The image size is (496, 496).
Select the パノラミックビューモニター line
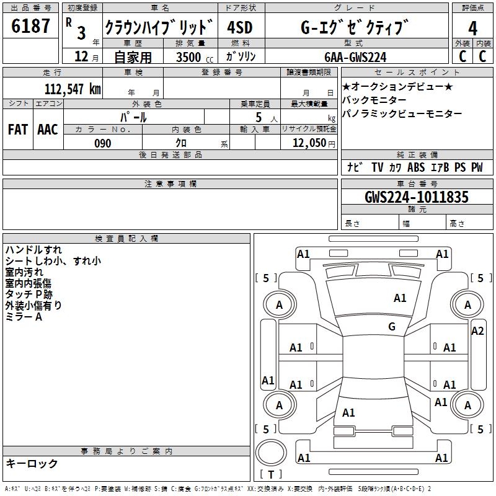click(x=402, y=113)
